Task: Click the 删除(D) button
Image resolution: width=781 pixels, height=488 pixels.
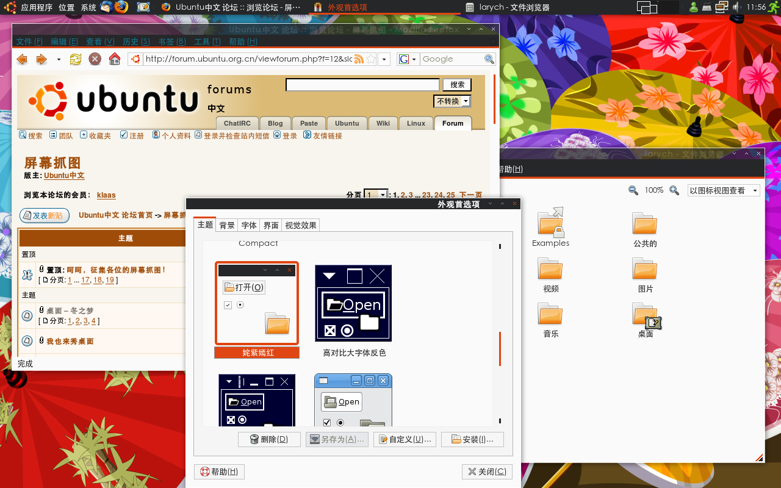Action: point(269,439)
